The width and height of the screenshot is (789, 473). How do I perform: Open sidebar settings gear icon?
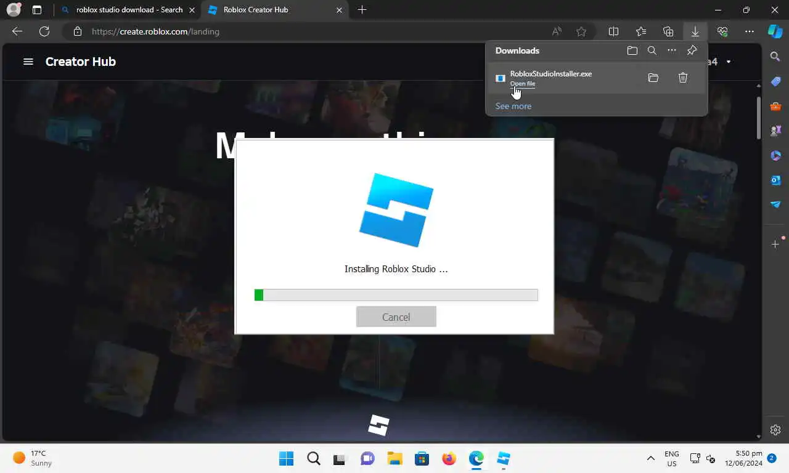[775, 430]
